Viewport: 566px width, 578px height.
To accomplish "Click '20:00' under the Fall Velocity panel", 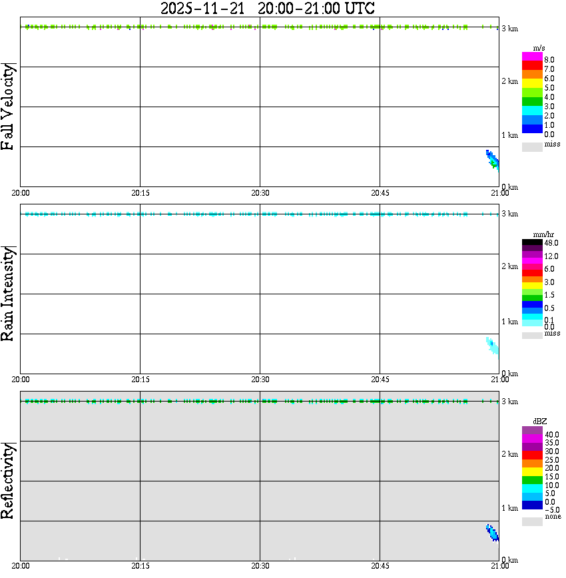I will click(x=20, y=193).
